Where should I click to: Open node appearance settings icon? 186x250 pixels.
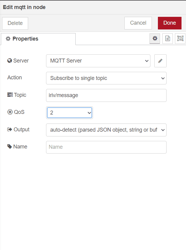pyautogui.click(x=180, y=38)
